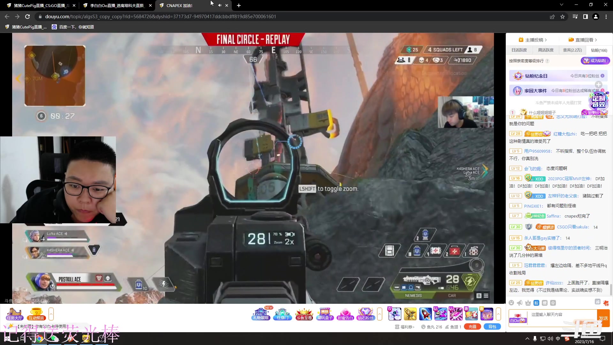
Task: Expand the gift list arrow after gifts
Action: coord(498,314)
